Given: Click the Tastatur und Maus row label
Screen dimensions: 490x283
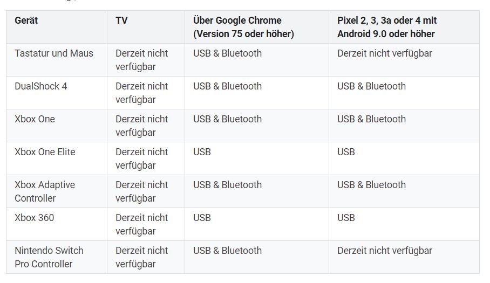Looking at the screenshot, I should [x=54, y=53].
